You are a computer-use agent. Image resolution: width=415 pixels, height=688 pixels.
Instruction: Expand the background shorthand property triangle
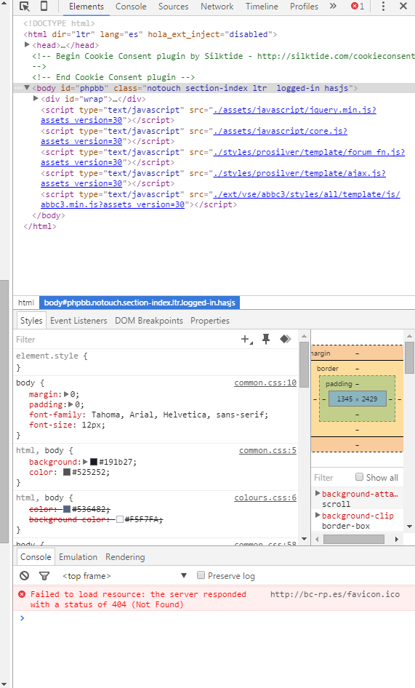85,462
